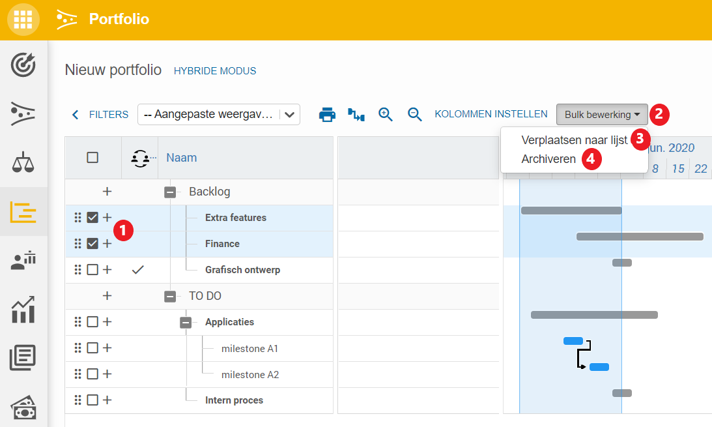
Task: Collapse the TO DO group
Action: (170, 297)
